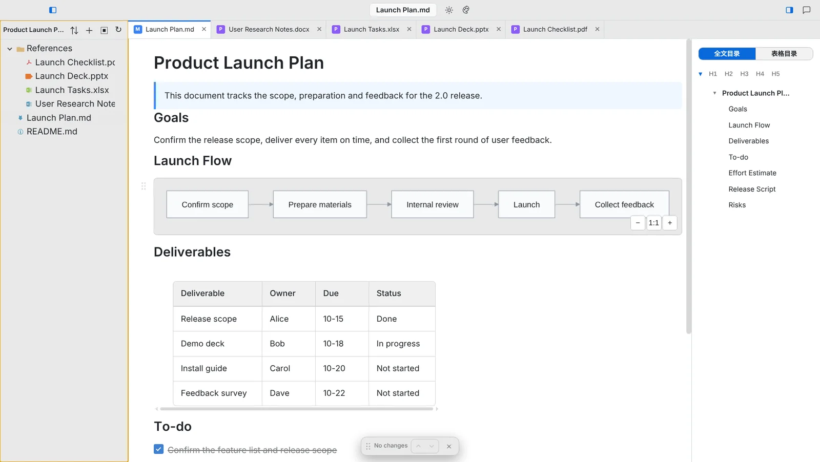The width and height of the screenshot is (820, 462).
Task: Switch to Launch Checklist.pdf tab
Action: tap(555, 29)
